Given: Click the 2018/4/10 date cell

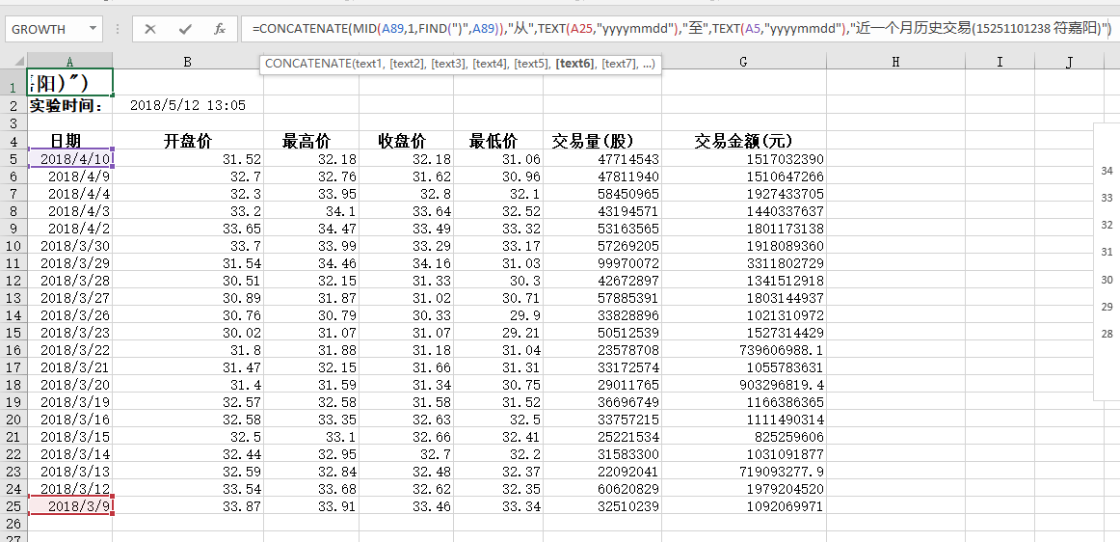Looking at the screenshot, I should point(71,159).
